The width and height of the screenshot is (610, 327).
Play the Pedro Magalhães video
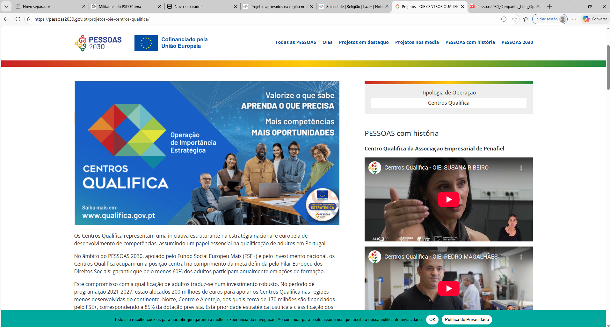[448, 289]
